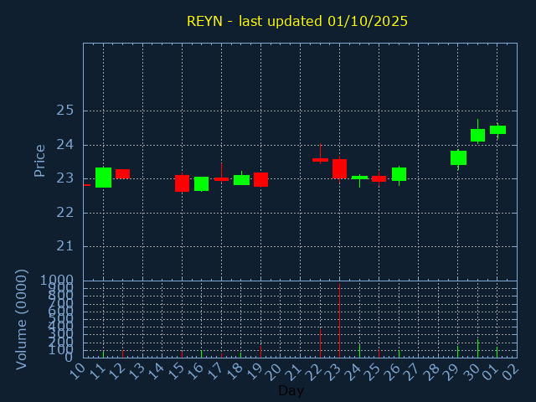Click the Price axis title
This screenshot has width=536, height=402.
click(x=39, y=160)
